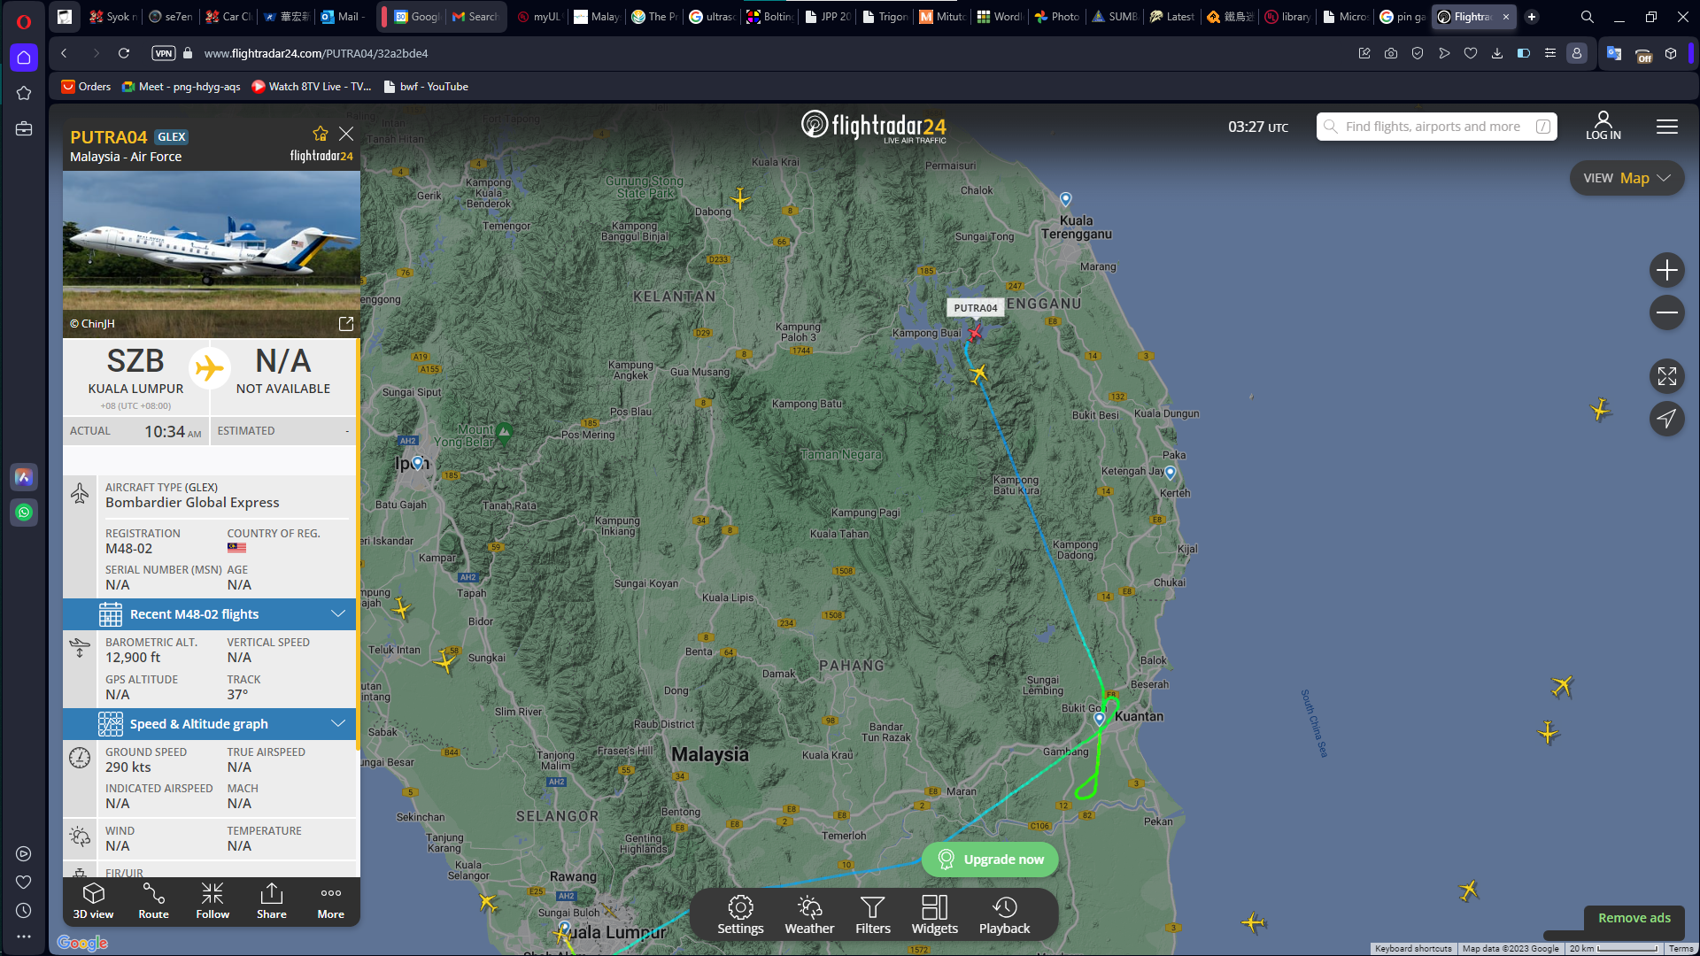The width and height of the screenshot is (1700, 956).
Task: Click Keyboard shortcuts link
Action: [1413, 949]
